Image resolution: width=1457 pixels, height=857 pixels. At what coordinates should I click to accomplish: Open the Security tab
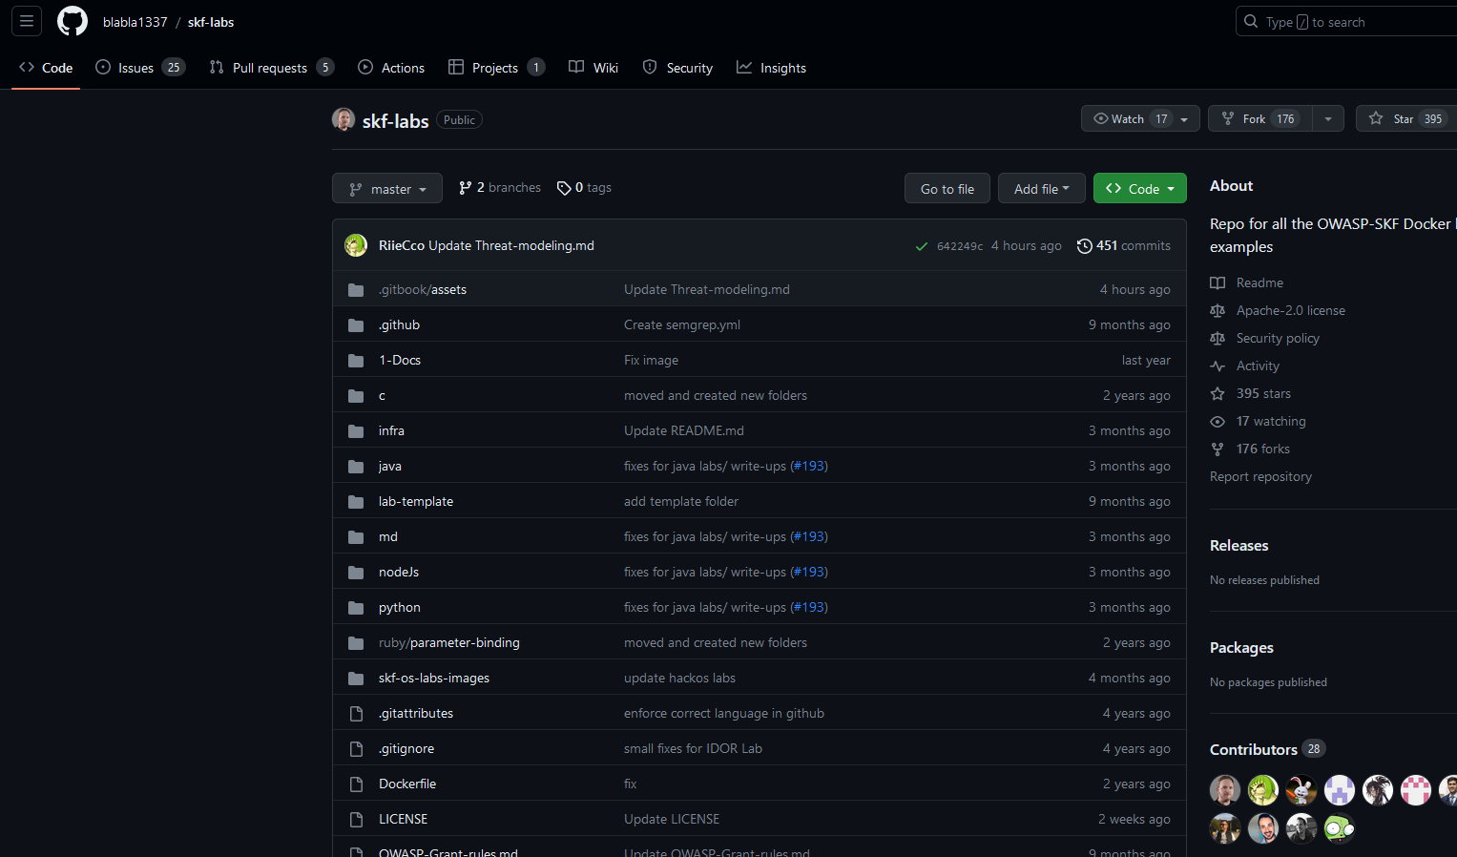tap(677, 68)
